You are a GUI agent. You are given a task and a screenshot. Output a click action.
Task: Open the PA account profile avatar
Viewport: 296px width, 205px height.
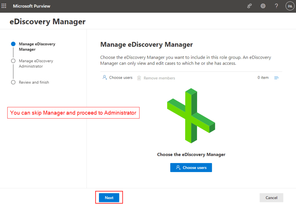click(x=290, y=6)
